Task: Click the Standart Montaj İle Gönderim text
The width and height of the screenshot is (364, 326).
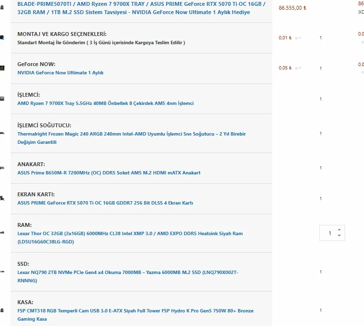Action: pos(101,43)
